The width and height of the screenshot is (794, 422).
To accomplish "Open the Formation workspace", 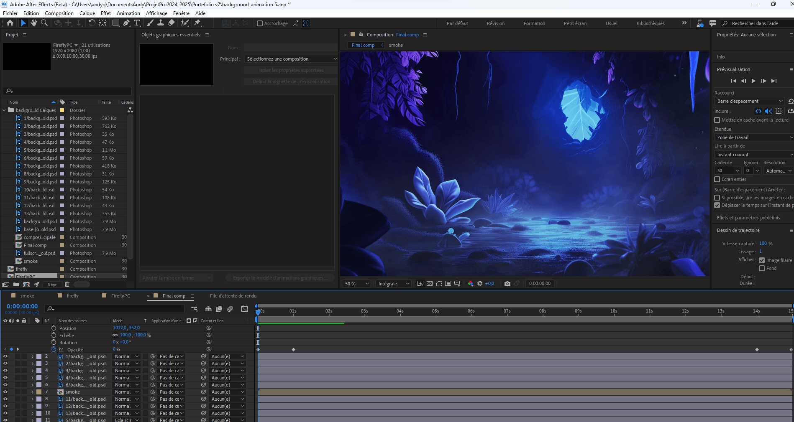I will (534, 23).
